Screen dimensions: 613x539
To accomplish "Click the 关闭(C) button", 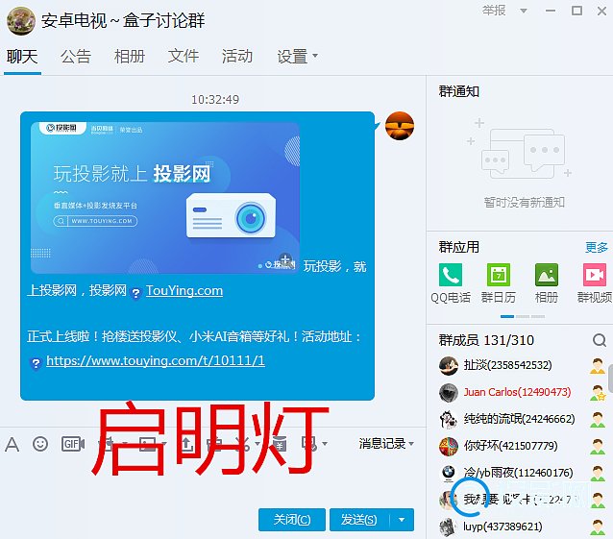I will click(x=292, y=520).
